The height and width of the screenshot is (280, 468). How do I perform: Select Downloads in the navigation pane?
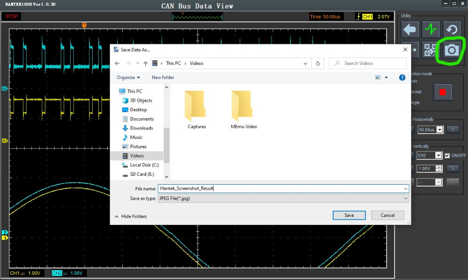pyautogui.click(x=141, y=128)
